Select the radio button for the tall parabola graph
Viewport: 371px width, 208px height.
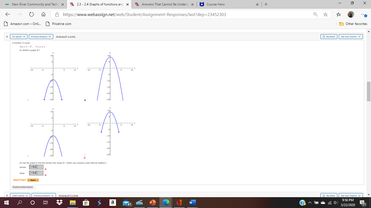point(85,100)
